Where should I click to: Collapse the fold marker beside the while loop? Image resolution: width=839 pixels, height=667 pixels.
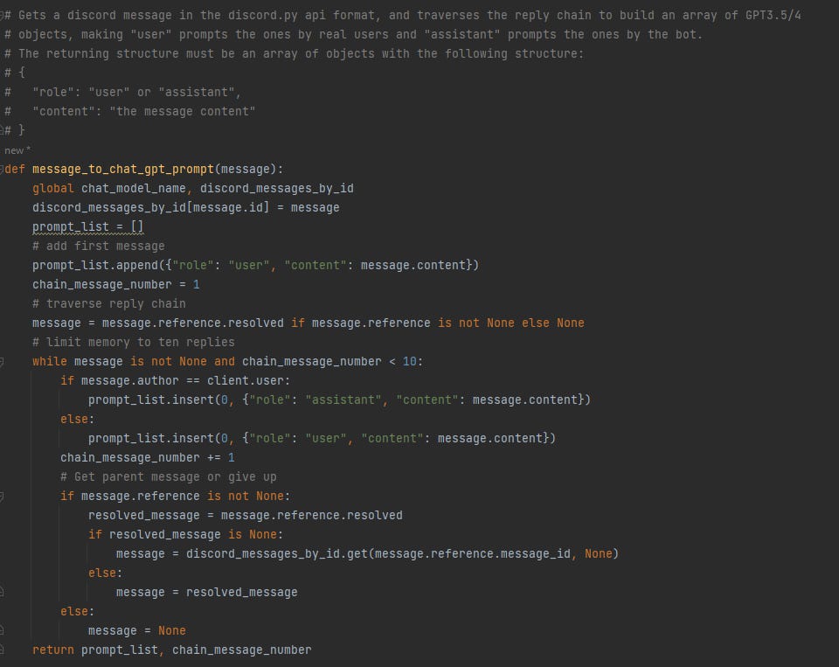[2, 362]
